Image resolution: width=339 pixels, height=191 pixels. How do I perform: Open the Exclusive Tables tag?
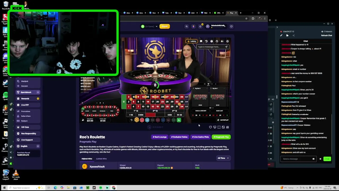(179, 137)
